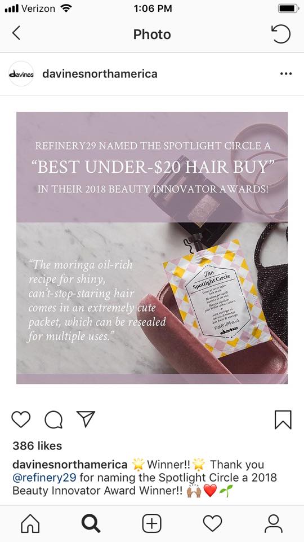Image resolution: width=304 pixels, height=542 pixels.
Task: Share post with paper plane icon
Action: click(x=86, y=419)
